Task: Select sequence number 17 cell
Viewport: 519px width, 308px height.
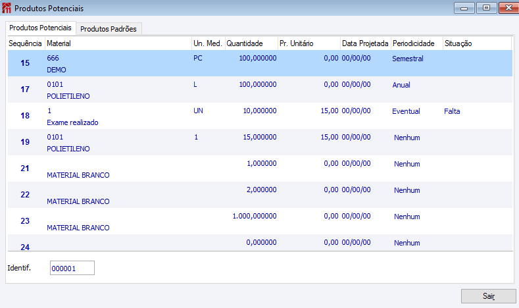Action: click(x=25, y=89)
